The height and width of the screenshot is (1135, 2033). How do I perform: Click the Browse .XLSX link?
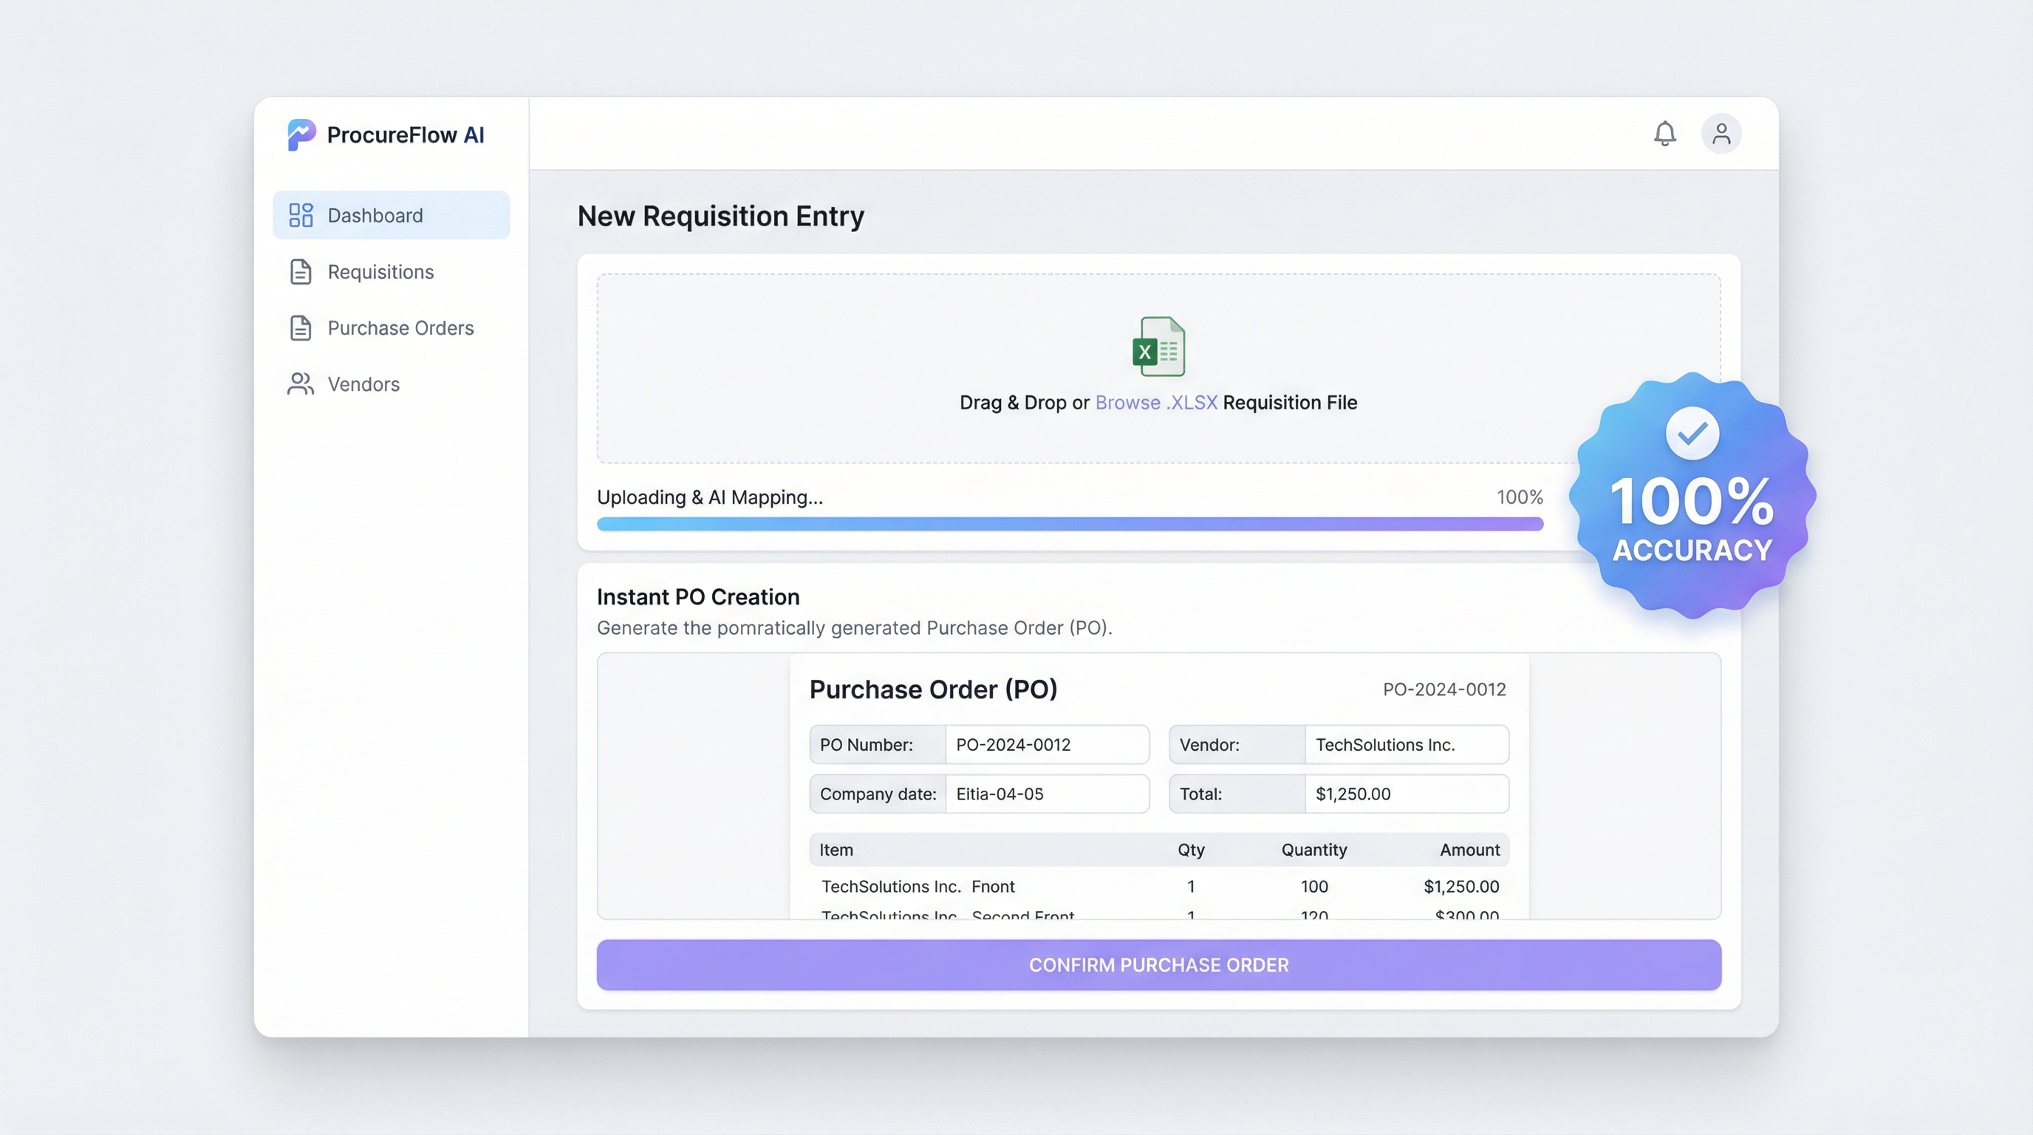click(x=1155, y=403)
